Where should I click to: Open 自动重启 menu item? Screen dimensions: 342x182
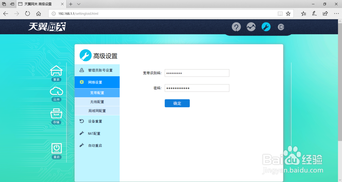(97, 145)
